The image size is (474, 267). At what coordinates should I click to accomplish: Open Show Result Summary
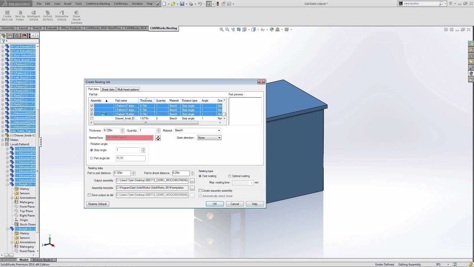76,17
